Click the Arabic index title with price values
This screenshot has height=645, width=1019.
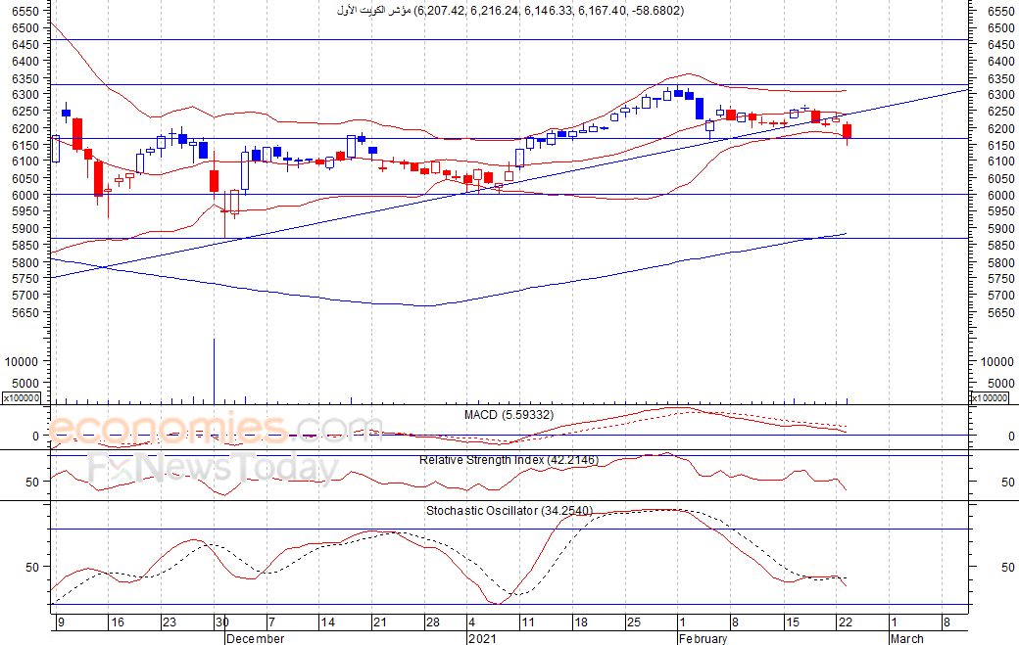(510, 11)
